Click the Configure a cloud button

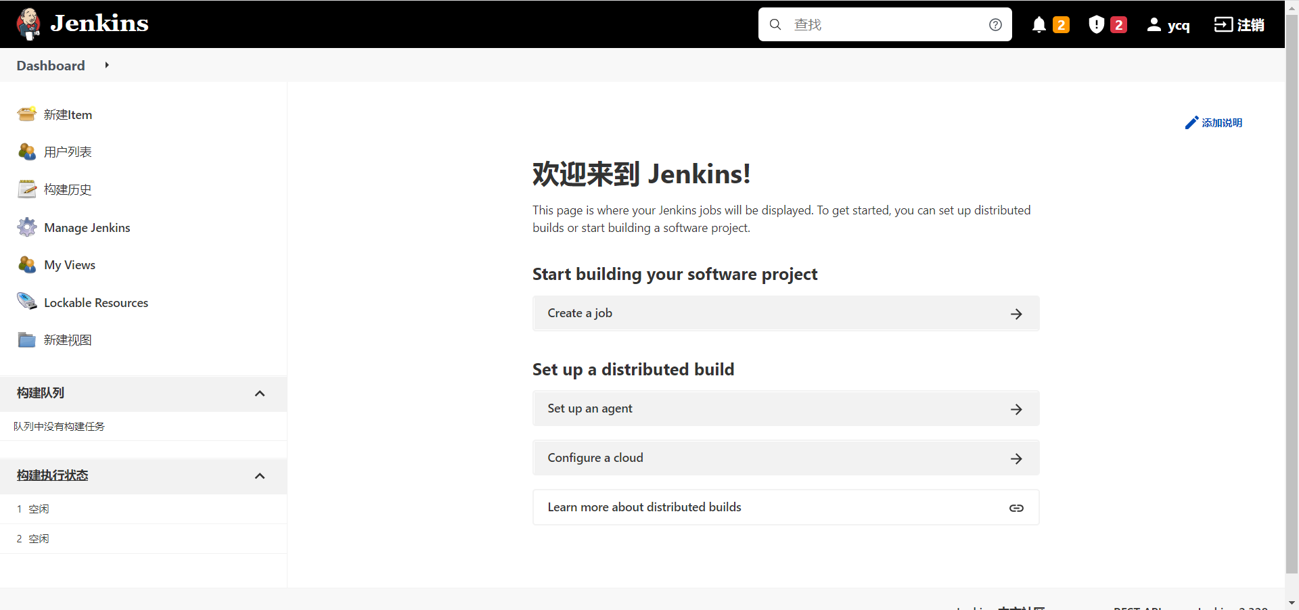tap(785, 458)
